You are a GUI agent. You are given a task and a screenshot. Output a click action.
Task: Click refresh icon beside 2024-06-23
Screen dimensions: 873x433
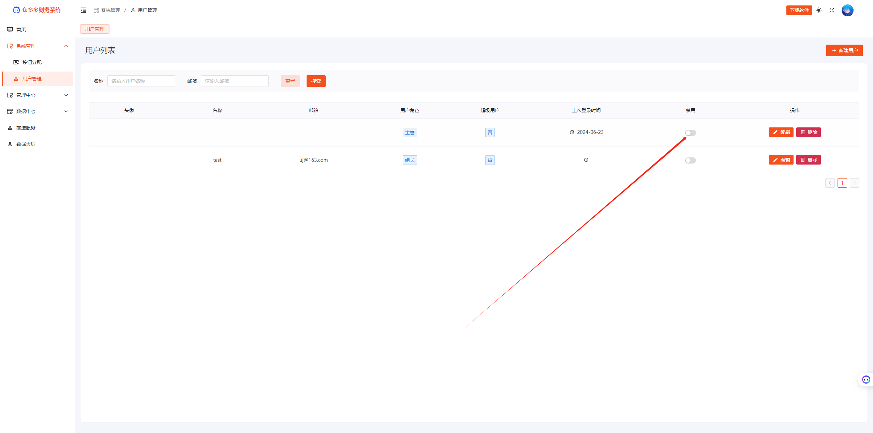click(572, 132)
